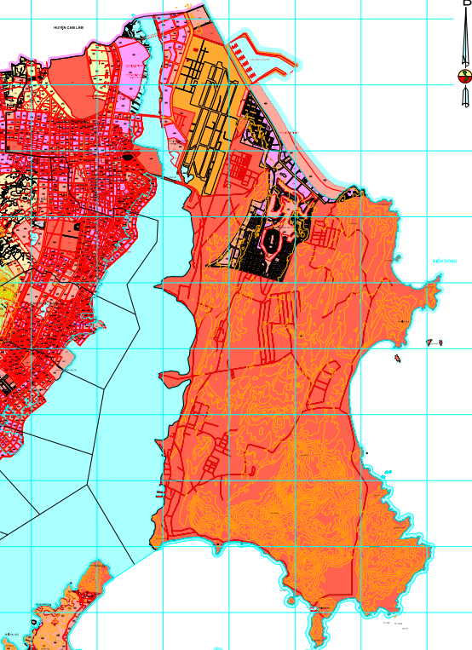Click the small black oval on west city
The height and width of the screenshot is (650, 472).
pyautogui.click(x=128, y=157)
